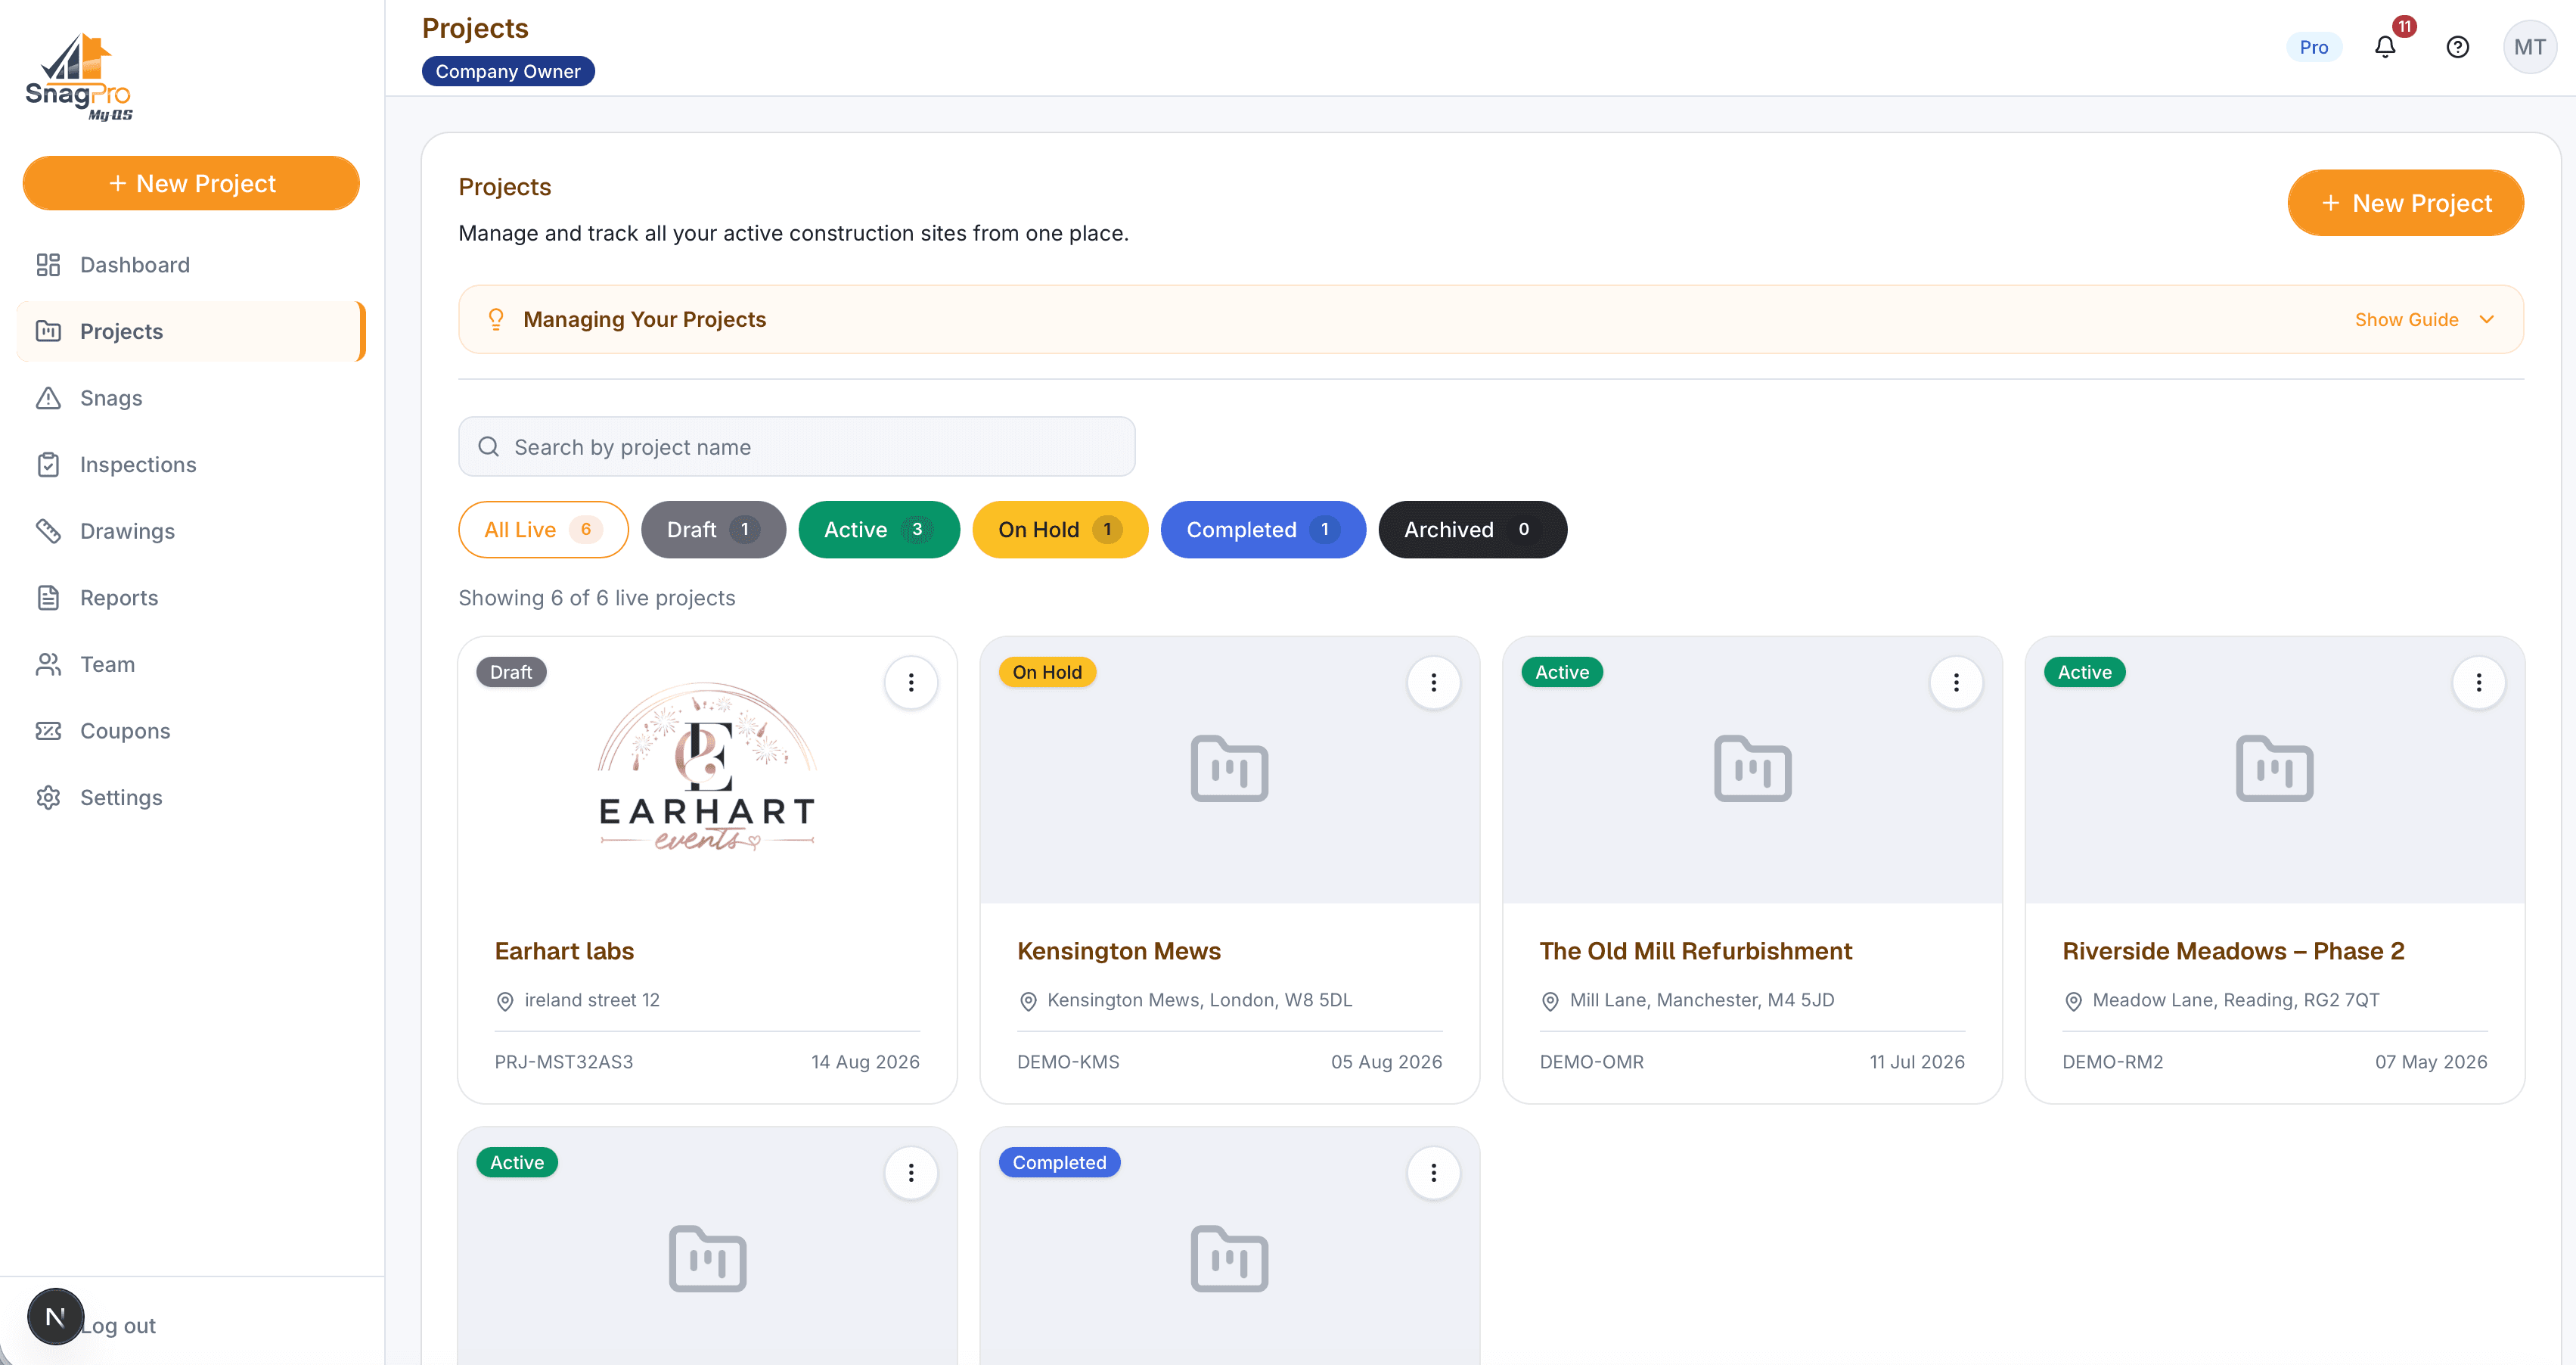Expand the Show Guide chevron
This screenshot has height=1365, width=2576.
pos(2486,319)
